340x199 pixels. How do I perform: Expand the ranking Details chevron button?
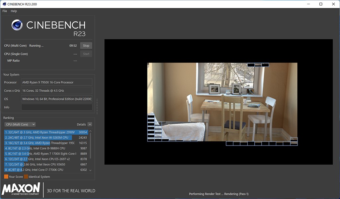(x=90, y=124)
